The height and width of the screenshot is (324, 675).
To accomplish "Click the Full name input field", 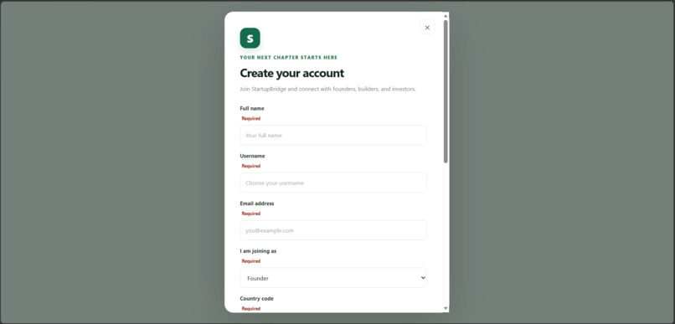I will [333, 135].
